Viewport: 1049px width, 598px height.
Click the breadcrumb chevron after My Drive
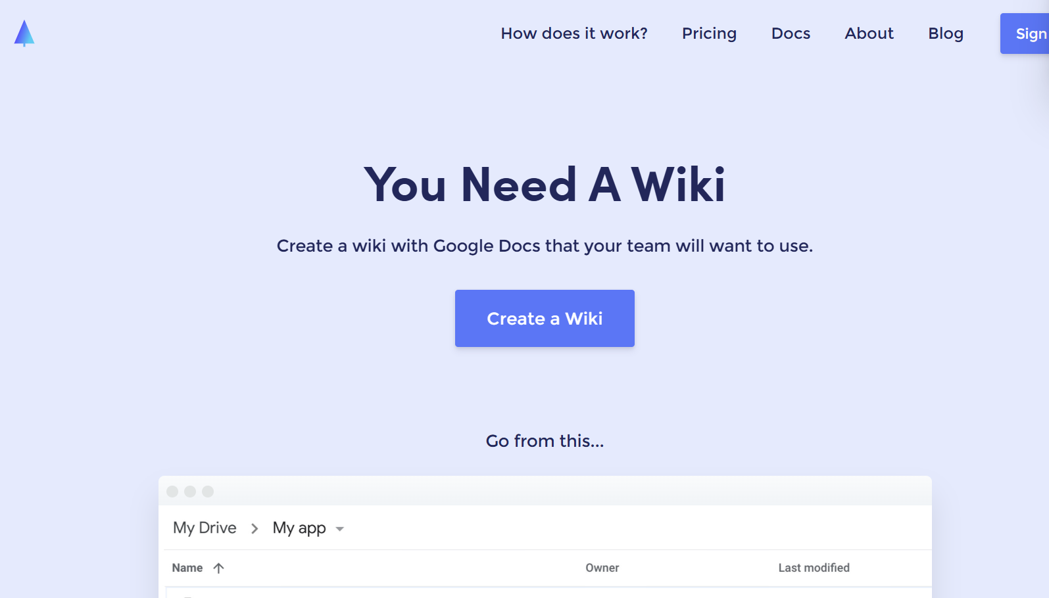click(x=255, y=528)
